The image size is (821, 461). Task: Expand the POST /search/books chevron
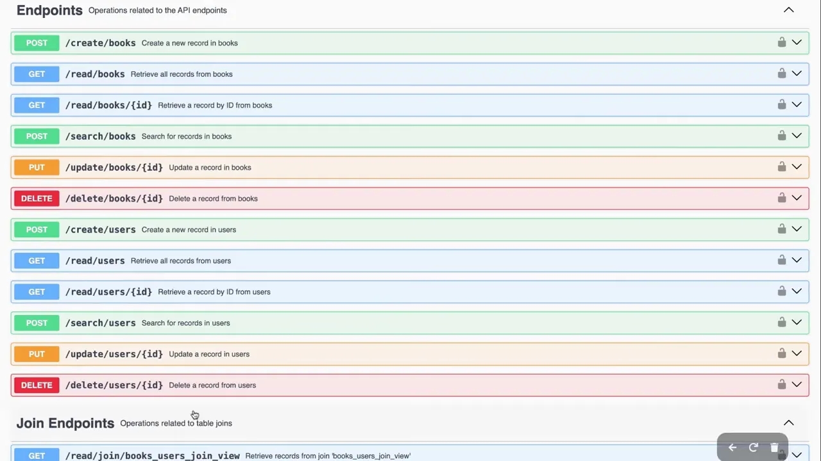797,136
